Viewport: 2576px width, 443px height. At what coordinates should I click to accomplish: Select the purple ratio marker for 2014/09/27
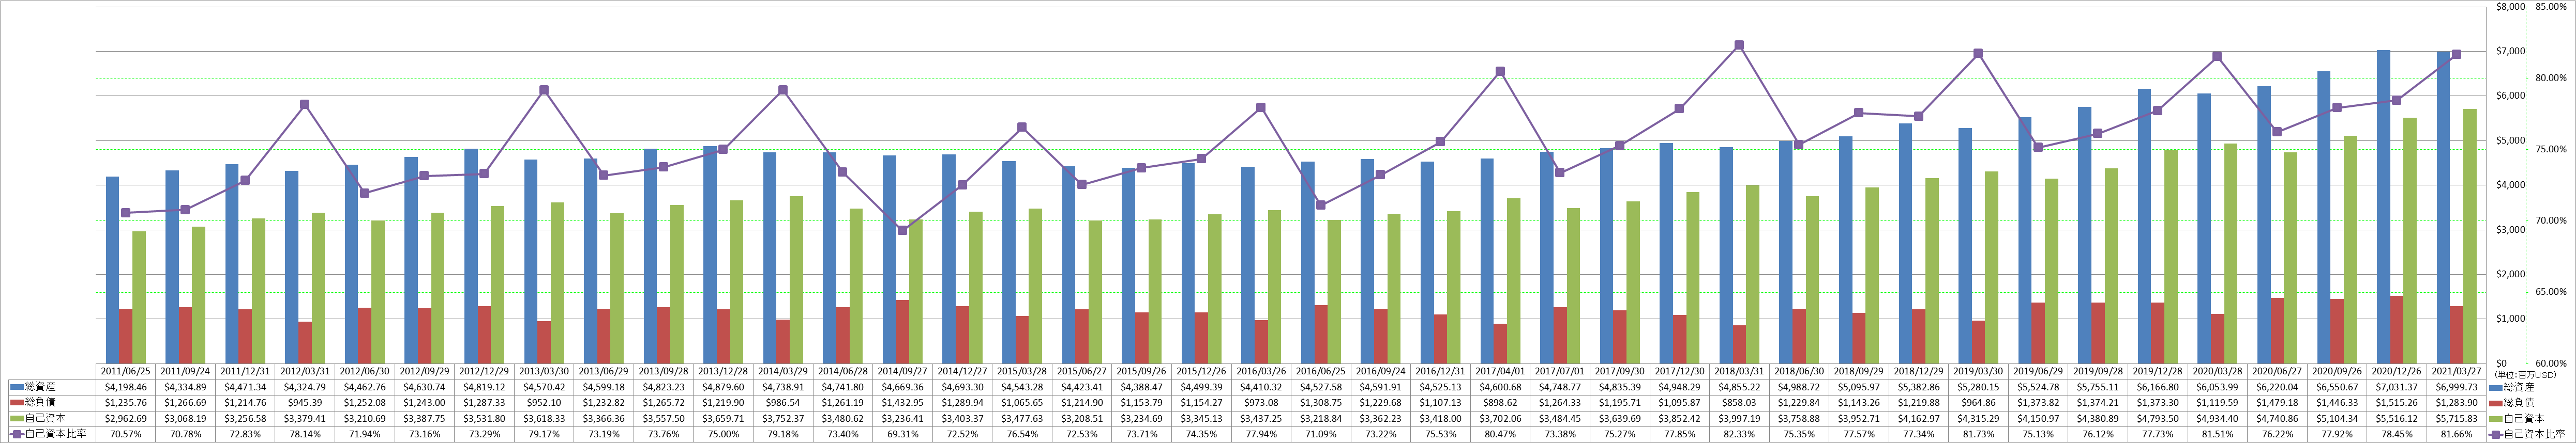[902, 230]
